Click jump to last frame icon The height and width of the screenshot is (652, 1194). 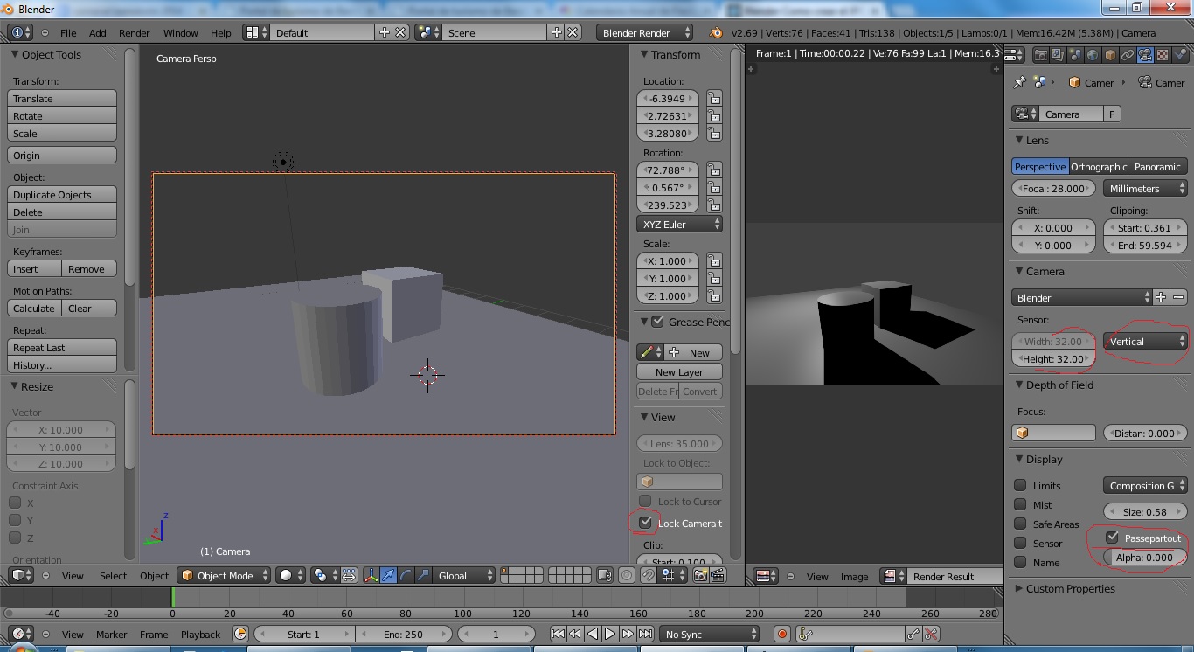pyautogui.click(x=645, y=634)
